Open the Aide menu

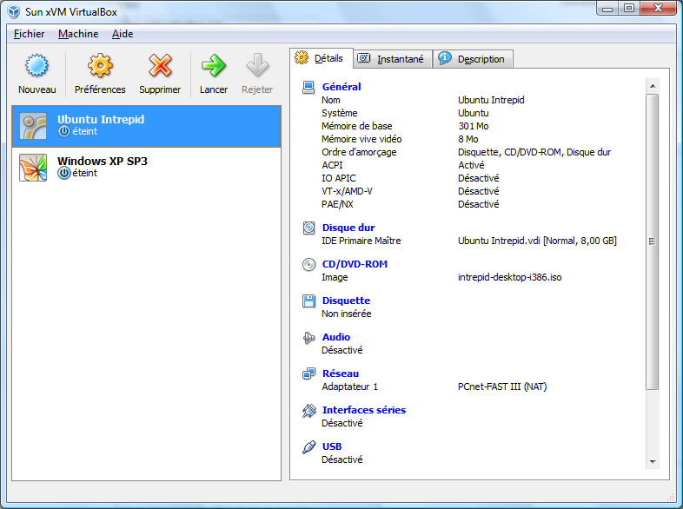point(123,34)
